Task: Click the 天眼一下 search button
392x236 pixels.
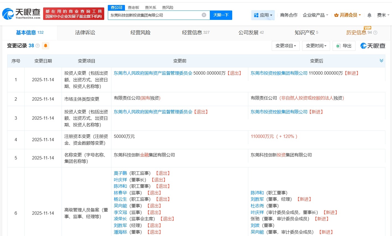Action: (x=221, y=15)
